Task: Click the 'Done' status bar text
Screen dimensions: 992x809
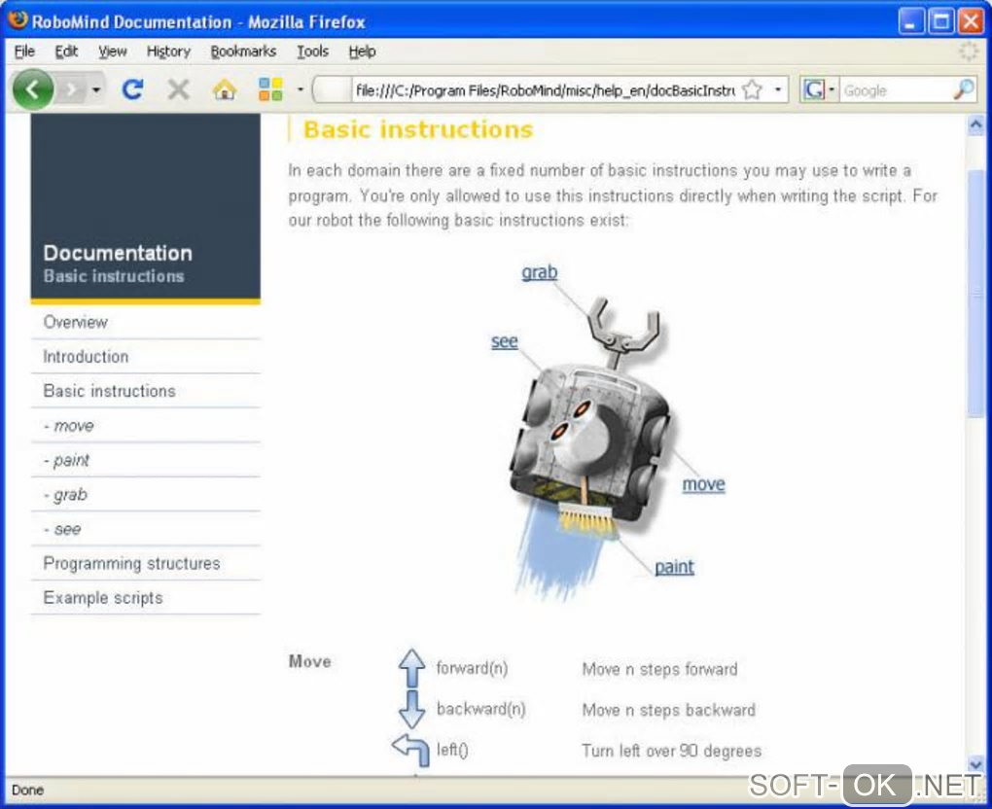Action: click(28, 790)
